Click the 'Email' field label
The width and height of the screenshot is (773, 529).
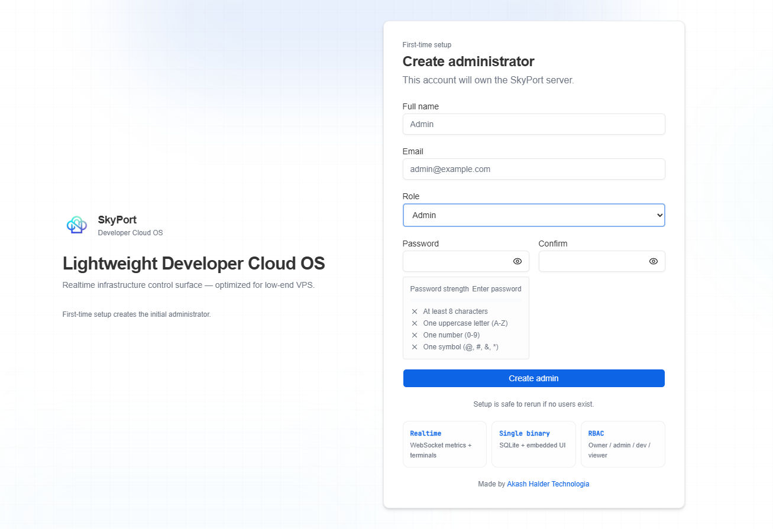[413, 151]
